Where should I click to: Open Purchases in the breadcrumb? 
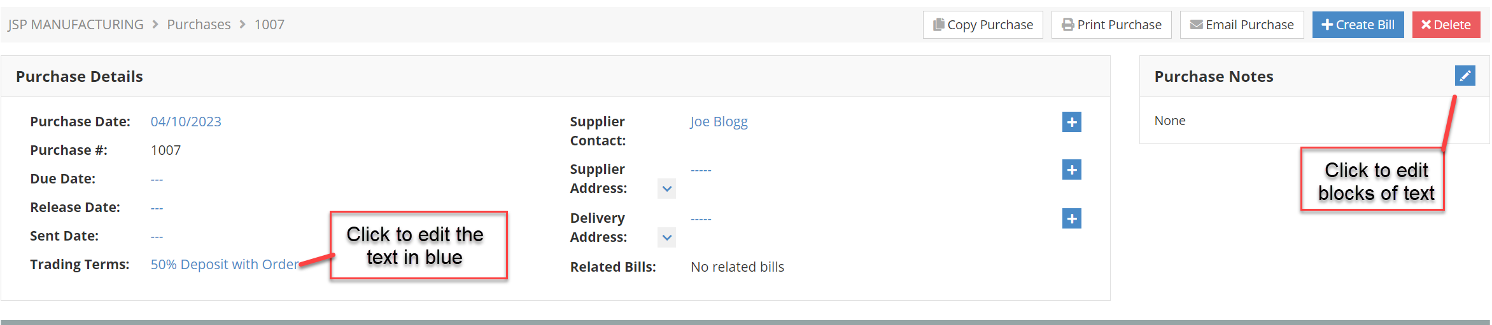pos(199,25)
